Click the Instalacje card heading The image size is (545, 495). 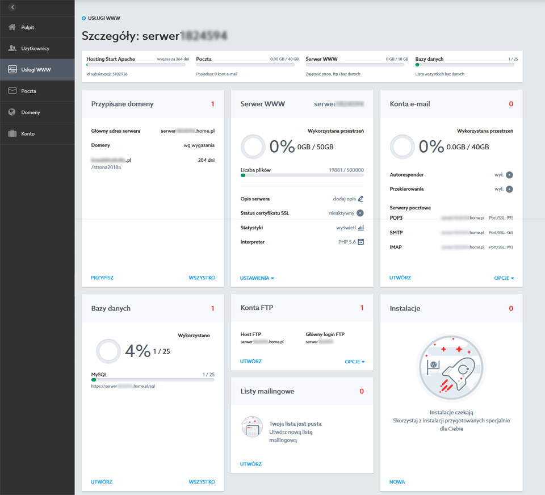click(405, 308)
